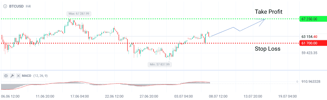Click the 03.07 04:00 time axis label

[x=184, y=96]
